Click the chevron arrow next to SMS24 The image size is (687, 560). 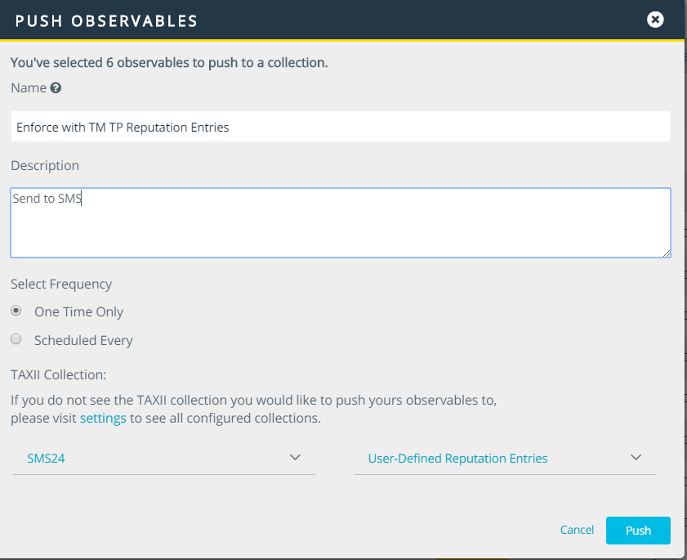[296, 458]
